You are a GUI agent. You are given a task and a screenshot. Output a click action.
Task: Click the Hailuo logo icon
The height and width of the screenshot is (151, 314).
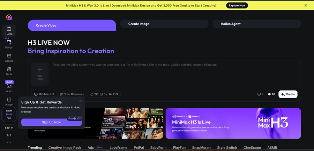(x=9, y=17)
